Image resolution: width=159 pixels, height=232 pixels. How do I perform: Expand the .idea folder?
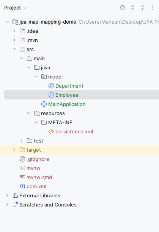[14, 31]
